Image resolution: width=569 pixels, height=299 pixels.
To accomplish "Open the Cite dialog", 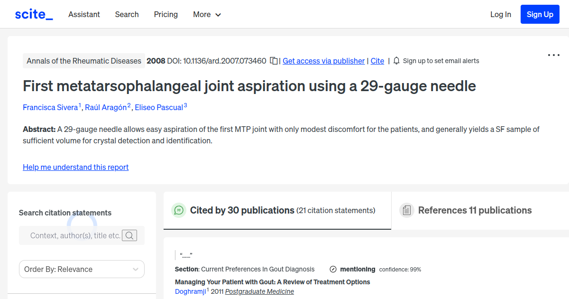I will (377, 61).
